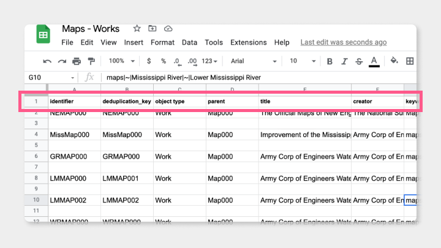Open the Insert menu

(134, 42)
